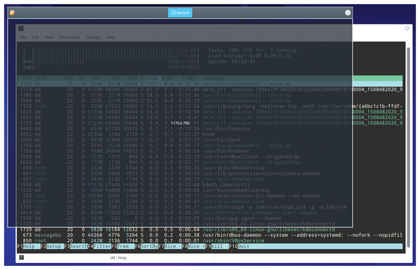Select the kactivitymanagerd process row

coord(210,212)
